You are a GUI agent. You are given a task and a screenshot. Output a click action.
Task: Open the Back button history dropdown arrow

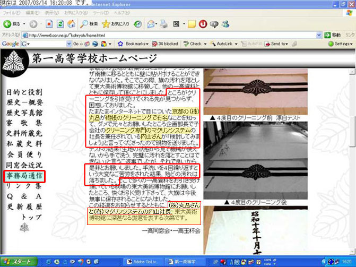[24, 24]
